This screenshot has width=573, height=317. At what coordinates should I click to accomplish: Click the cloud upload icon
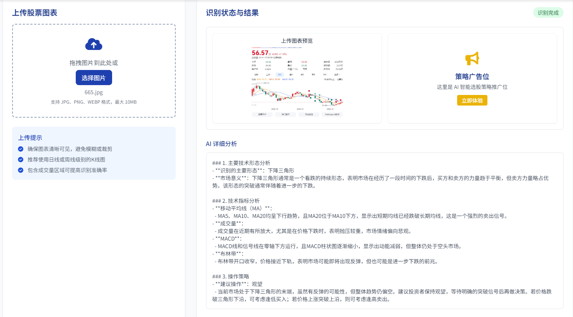click(94, 45)
